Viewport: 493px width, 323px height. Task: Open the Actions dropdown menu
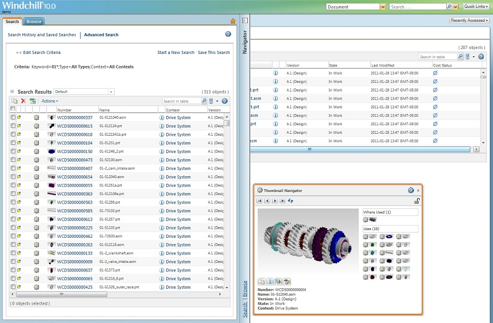[x=50, y=101]
